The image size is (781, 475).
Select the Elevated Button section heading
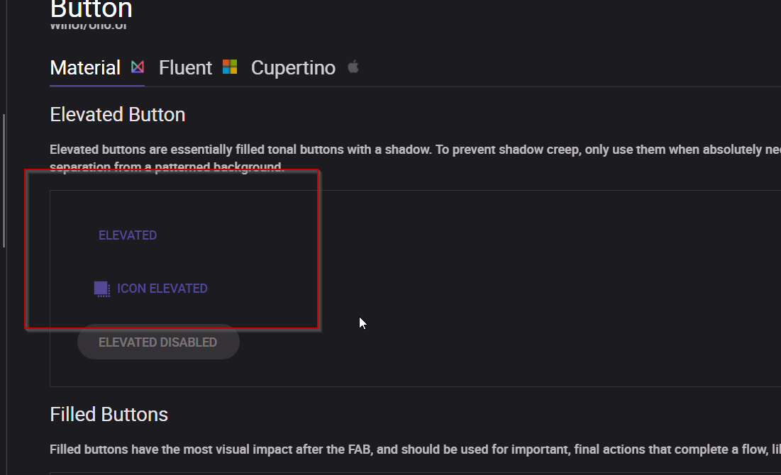coord(117,114)
